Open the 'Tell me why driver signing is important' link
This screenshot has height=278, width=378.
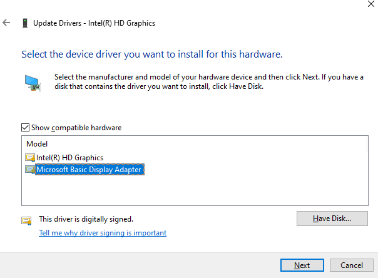point(103,233)
